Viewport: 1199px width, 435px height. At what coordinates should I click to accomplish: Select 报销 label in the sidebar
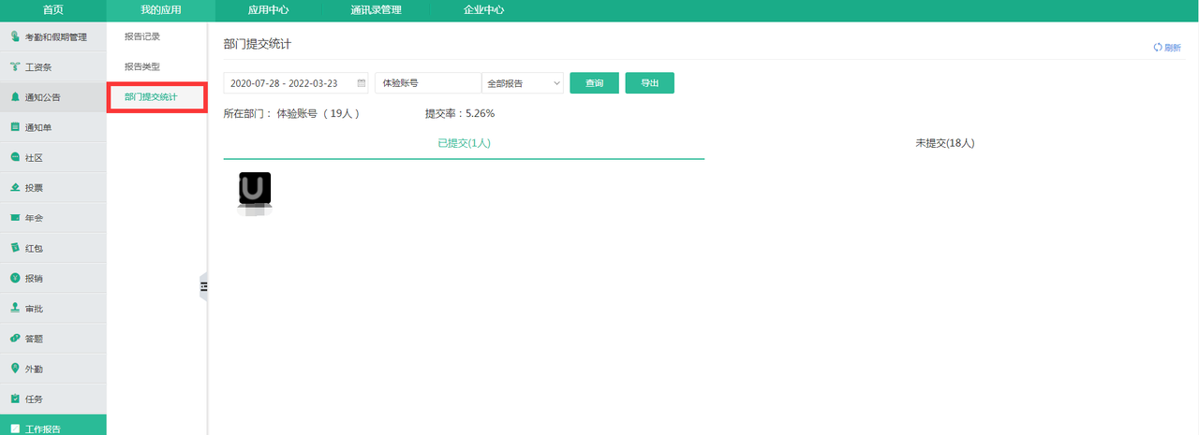[x=34, y=279]
